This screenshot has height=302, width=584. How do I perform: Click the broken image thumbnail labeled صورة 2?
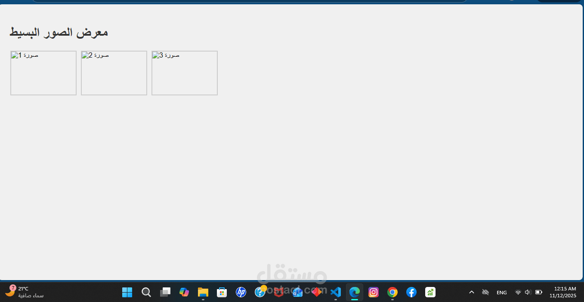[x=114, y=73]
